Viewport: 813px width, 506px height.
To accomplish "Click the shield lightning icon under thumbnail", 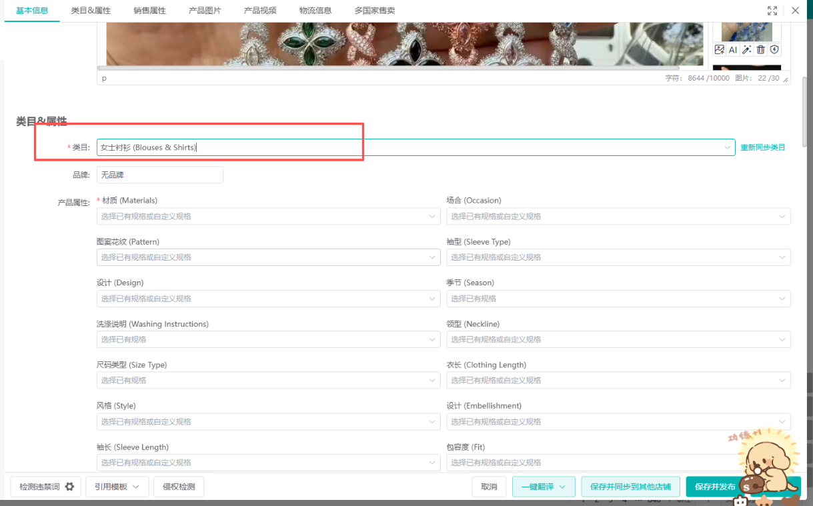I will click(774, 49).
